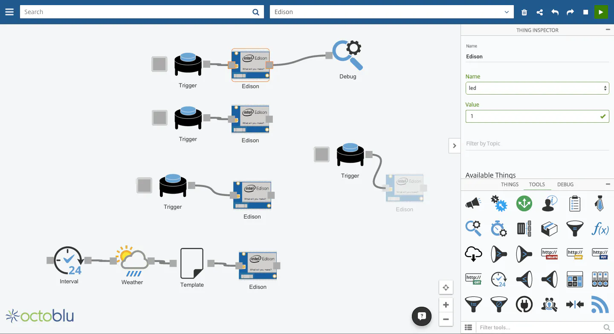Zoom in the canvas with plus button
This screenshot has width=614, height=334.
click(x=446, y=305)
